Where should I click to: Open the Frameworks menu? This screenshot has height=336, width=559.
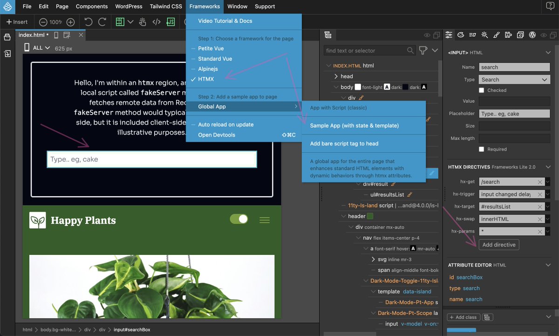(x=205, y=6)
